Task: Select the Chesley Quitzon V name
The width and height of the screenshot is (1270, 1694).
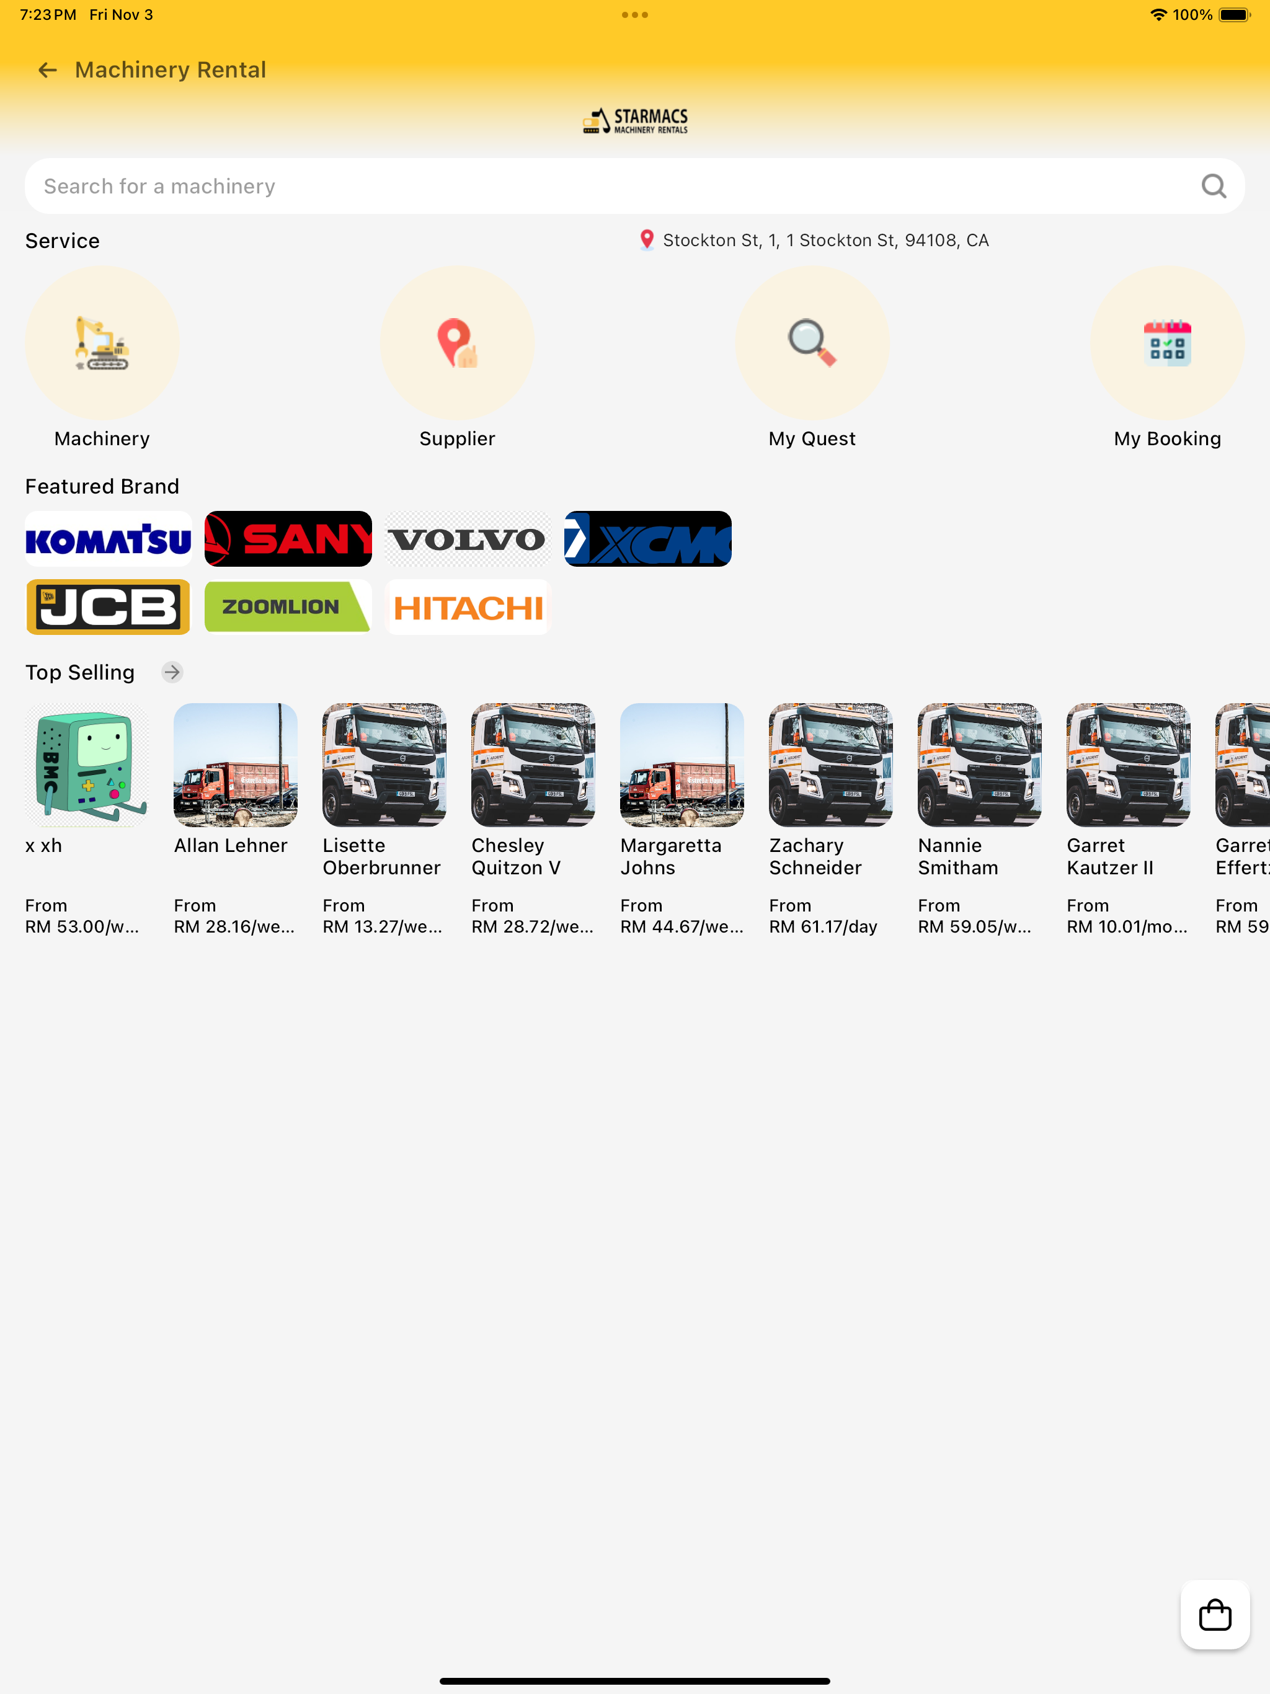Action: [517, 856]
